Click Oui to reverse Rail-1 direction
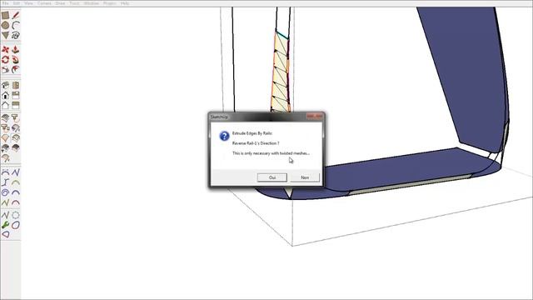Screen dimensions: 533x300 pos(272,177)
